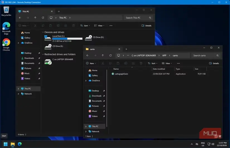Expand OneDrive in This PC sidebar
The width and height of the screenshot is (230, 148).
click(x=18, y=43)
